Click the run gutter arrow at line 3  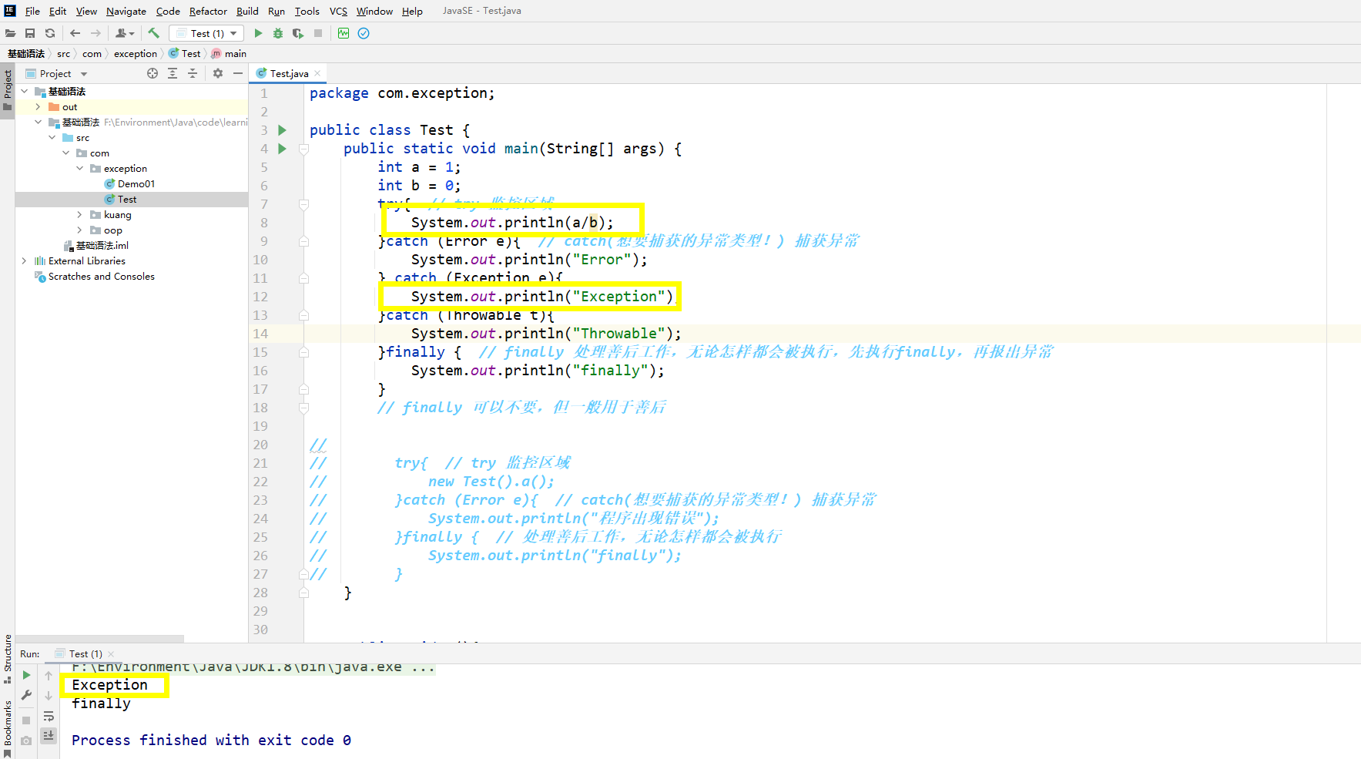click(x=282, y=130)
